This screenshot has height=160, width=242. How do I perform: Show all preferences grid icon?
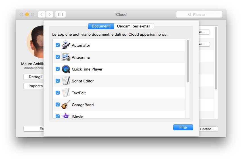click(60, 14)
